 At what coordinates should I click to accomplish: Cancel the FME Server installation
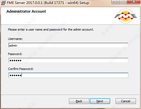tap(126, 101)
